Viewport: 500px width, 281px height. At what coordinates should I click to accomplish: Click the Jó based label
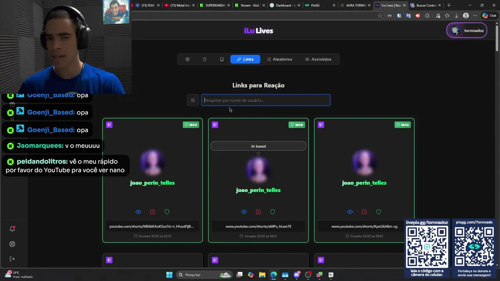tap(258, 146)
